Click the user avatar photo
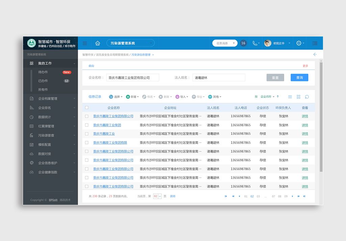Viewport: 346px width, 241px height. [268, 43]
